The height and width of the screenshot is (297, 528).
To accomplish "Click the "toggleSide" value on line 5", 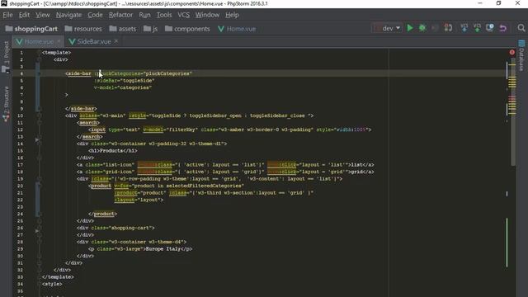I will (x=138, y=81).
